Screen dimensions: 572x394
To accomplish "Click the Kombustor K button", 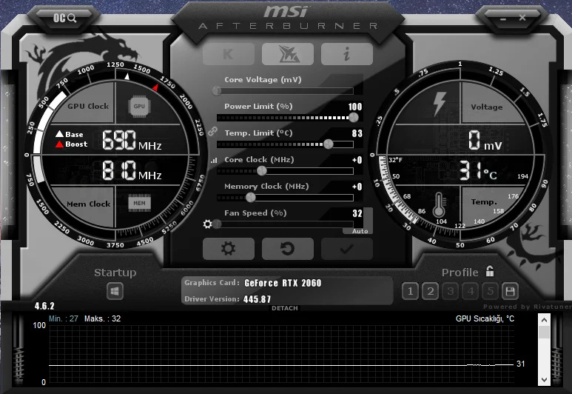I will click(x=229, y=54).
